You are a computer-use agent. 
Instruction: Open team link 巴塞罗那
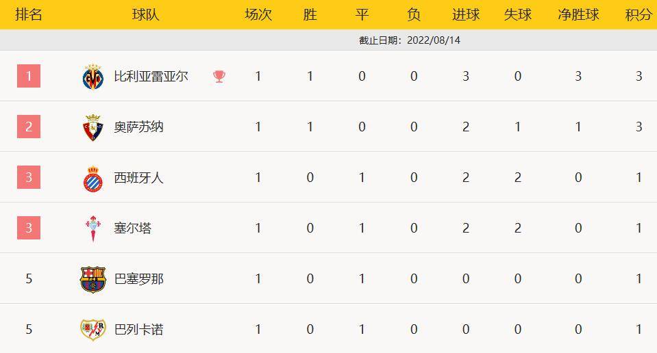pyautogui.click(x=138, y=279)
